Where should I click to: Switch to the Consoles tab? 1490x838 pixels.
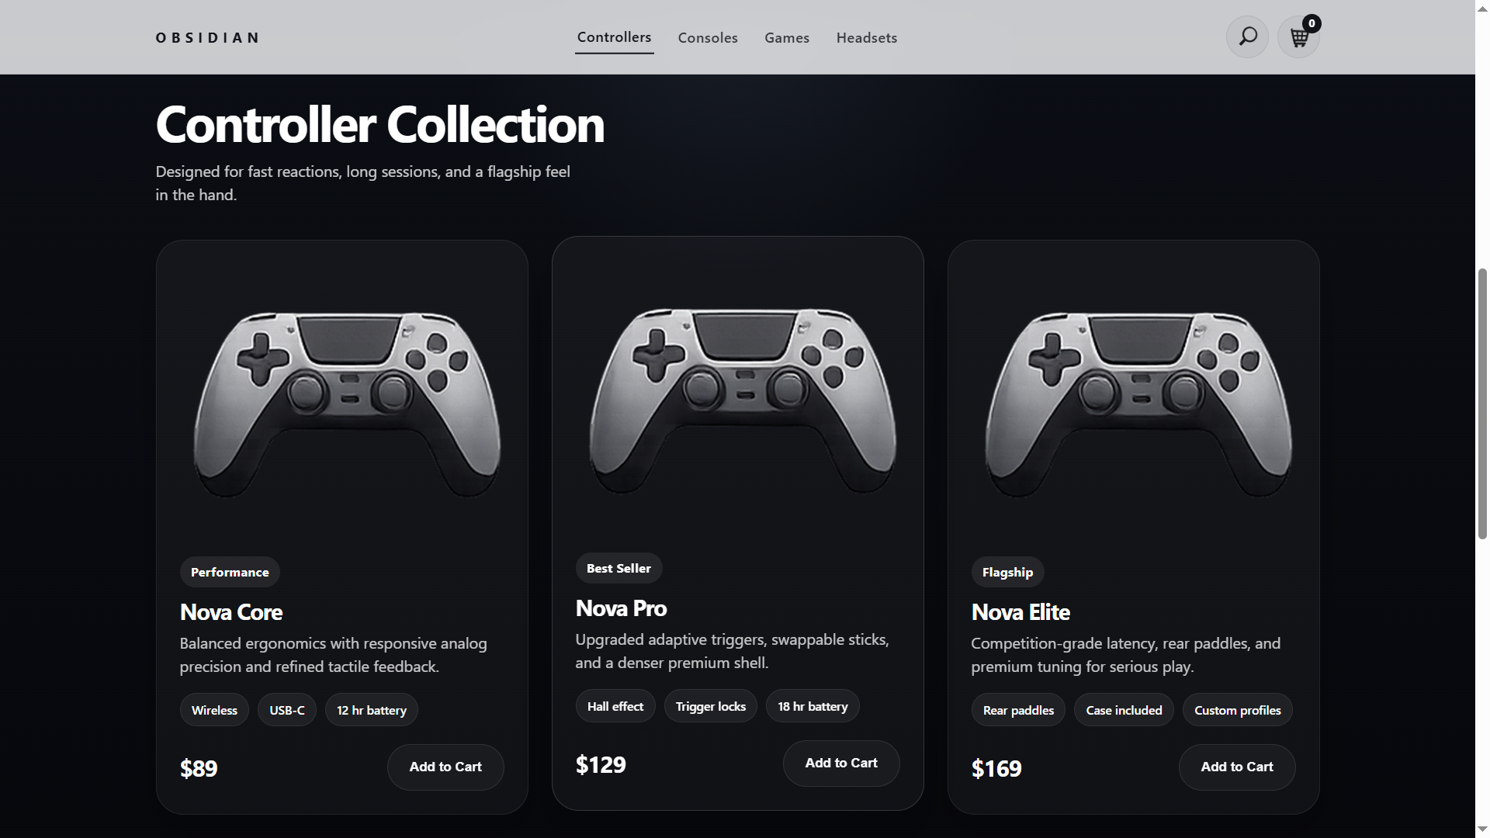coord(707,37)
